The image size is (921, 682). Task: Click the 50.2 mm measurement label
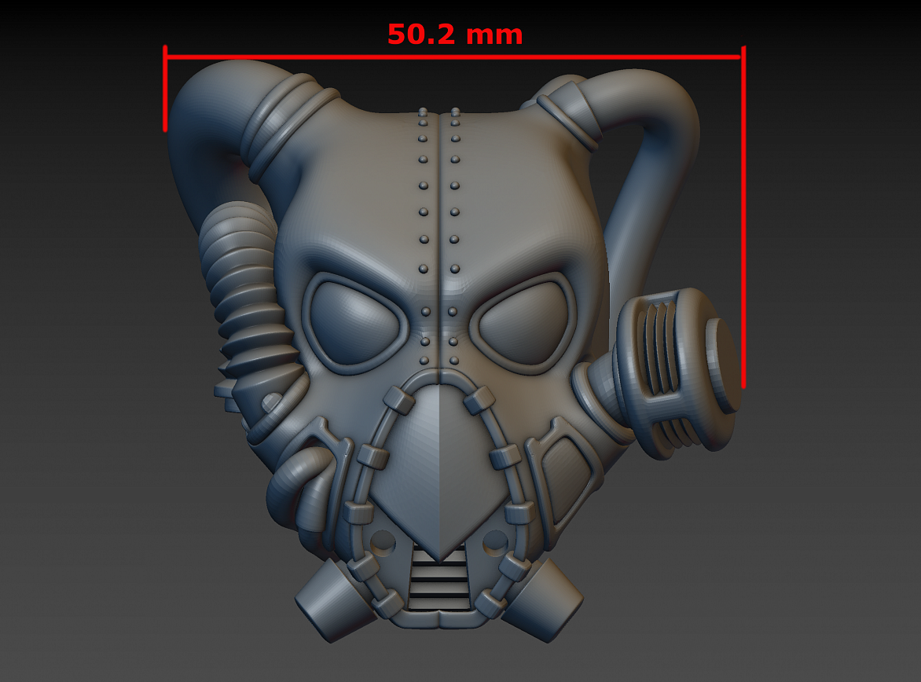pos(454,33)
